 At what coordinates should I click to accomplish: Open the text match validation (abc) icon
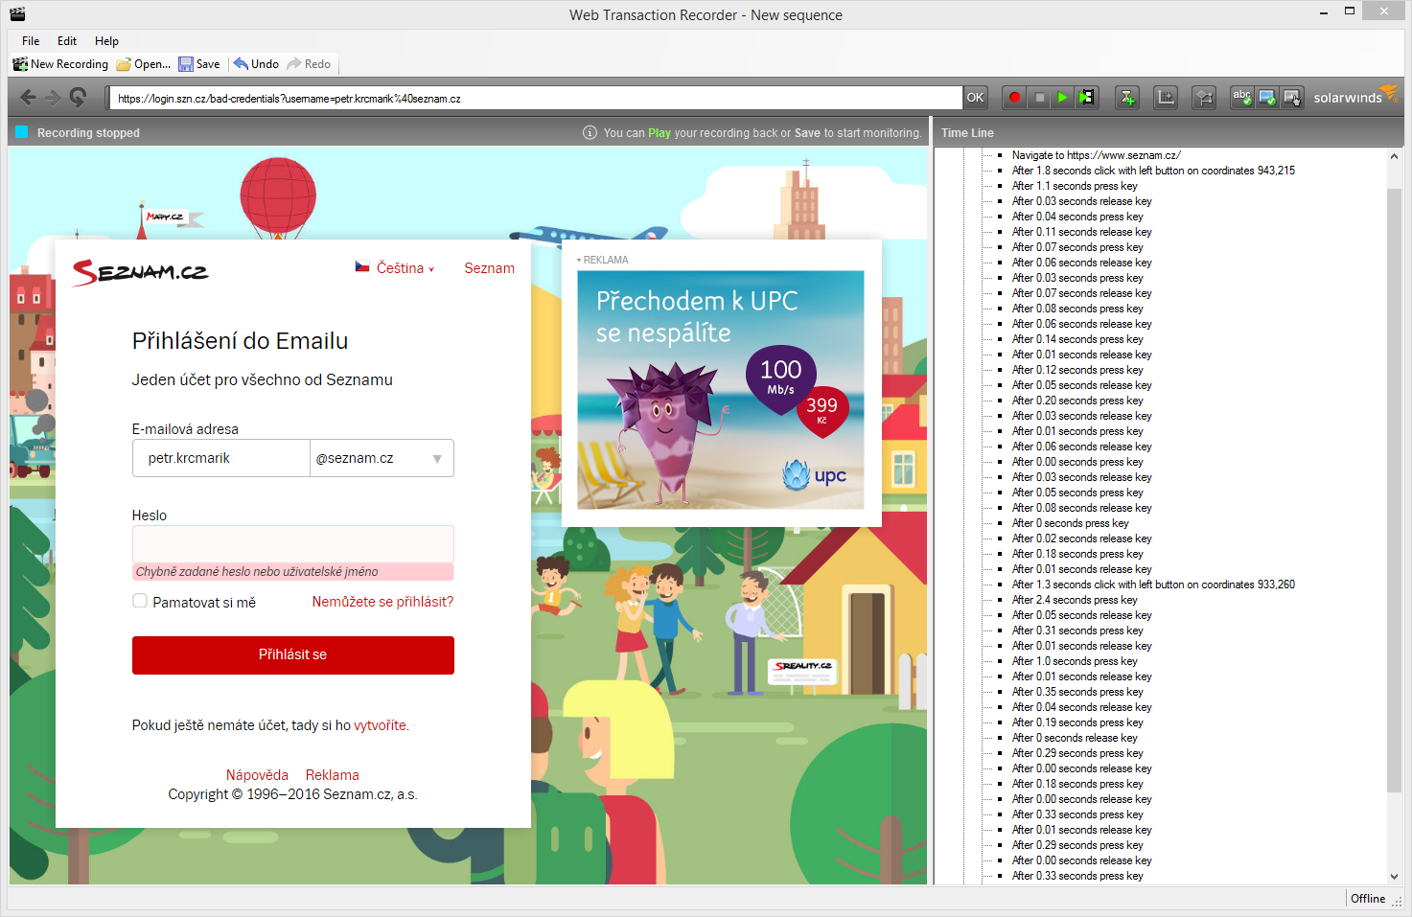1242,97
